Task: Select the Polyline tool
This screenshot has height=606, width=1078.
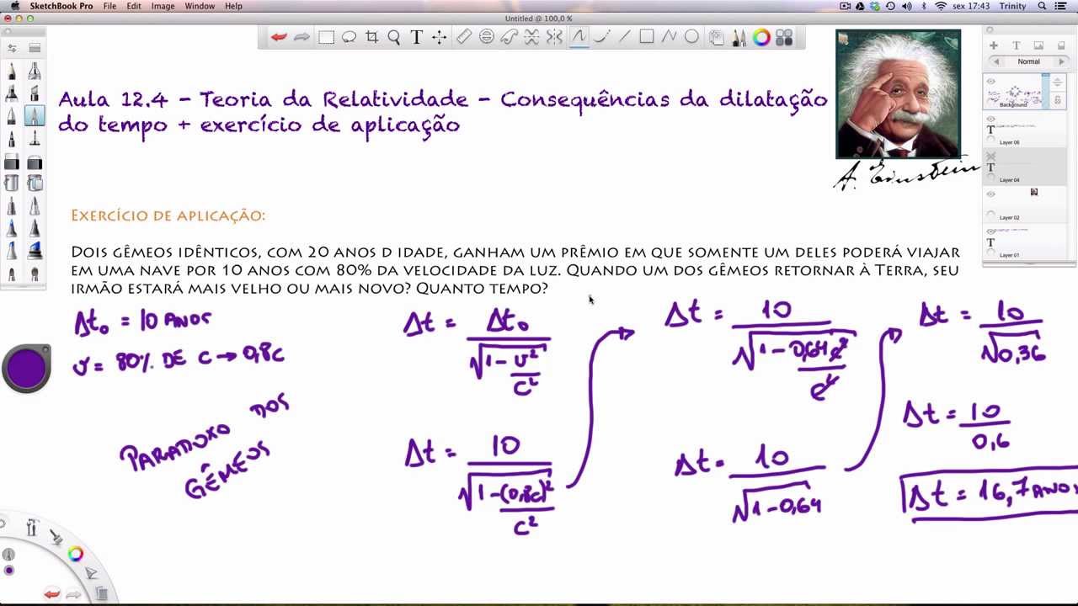Action: pyautogui.click(x=669, y=37)
